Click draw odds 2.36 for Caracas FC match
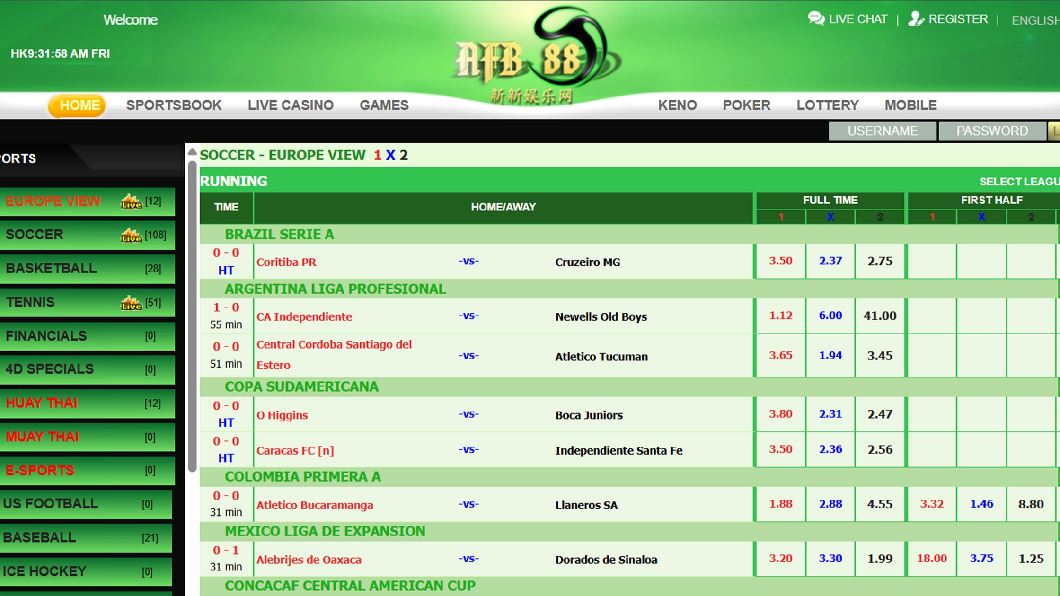 [830, 449]
